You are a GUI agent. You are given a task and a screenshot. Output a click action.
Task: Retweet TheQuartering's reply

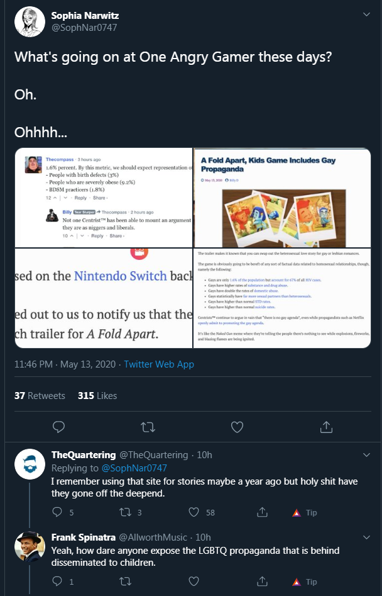tap(125, 512)
